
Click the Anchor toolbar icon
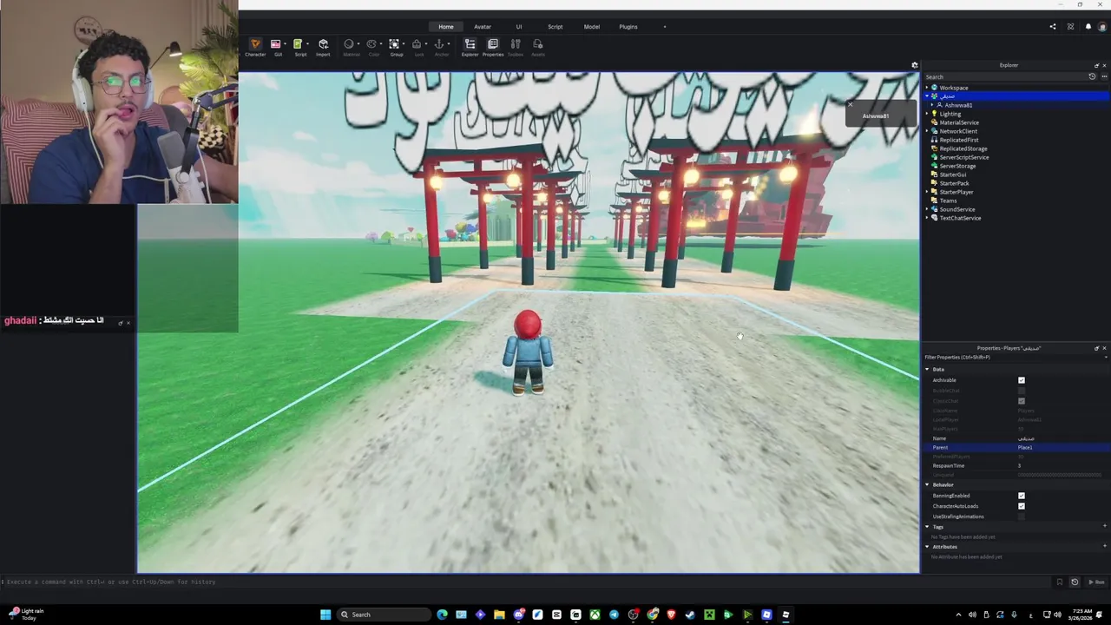(439, 44)
